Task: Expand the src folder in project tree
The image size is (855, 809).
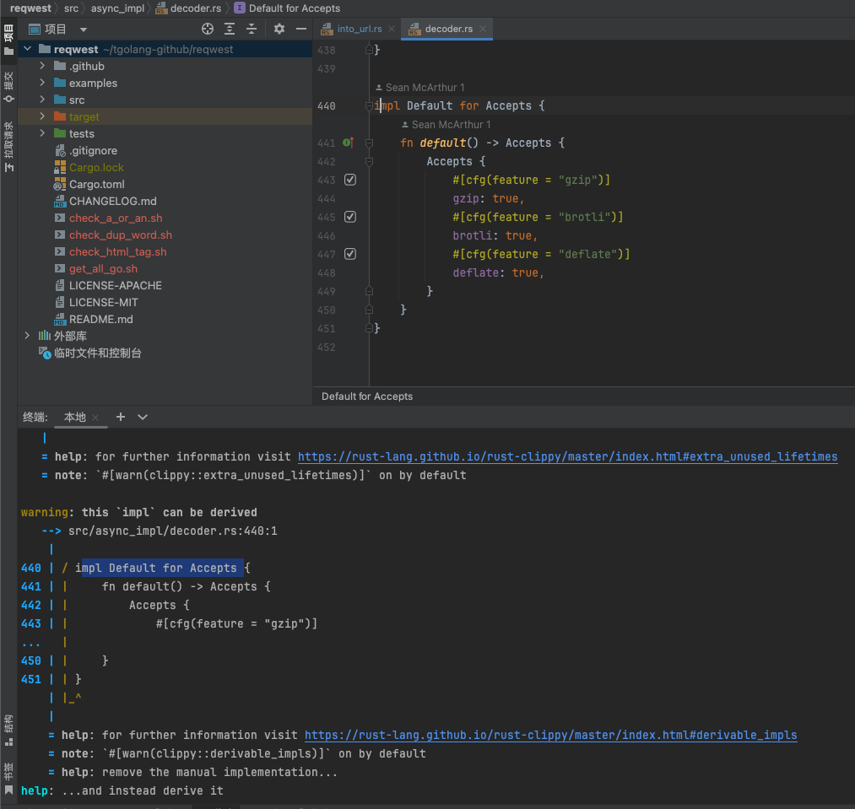Action: coord(42,100)
